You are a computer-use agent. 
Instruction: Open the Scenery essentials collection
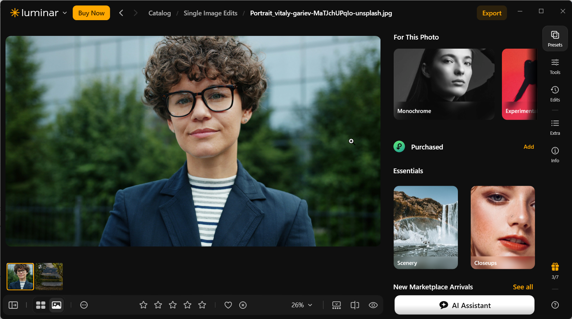pos(426,227)
